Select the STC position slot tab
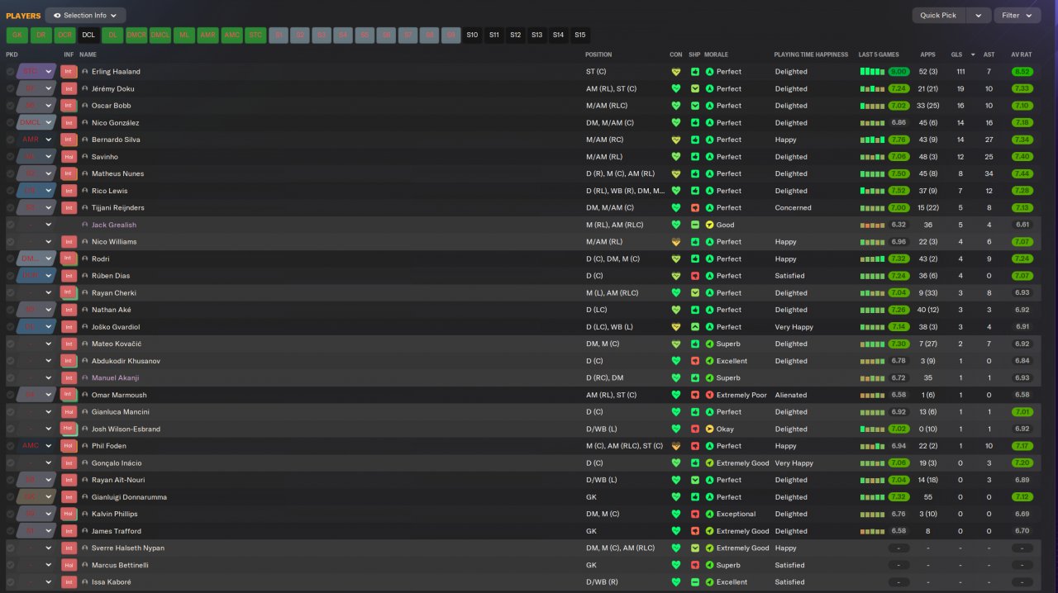This screenshot has width=1058, height=593. (x=255, y=36)
